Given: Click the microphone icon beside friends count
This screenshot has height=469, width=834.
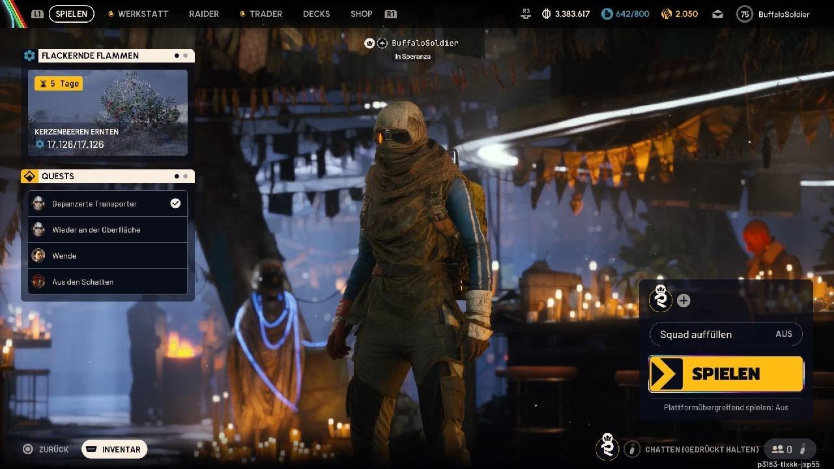Looking at the screenshot, I should point(803,449).
